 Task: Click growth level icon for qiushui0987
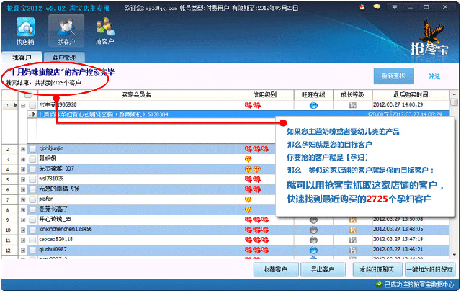353,250
